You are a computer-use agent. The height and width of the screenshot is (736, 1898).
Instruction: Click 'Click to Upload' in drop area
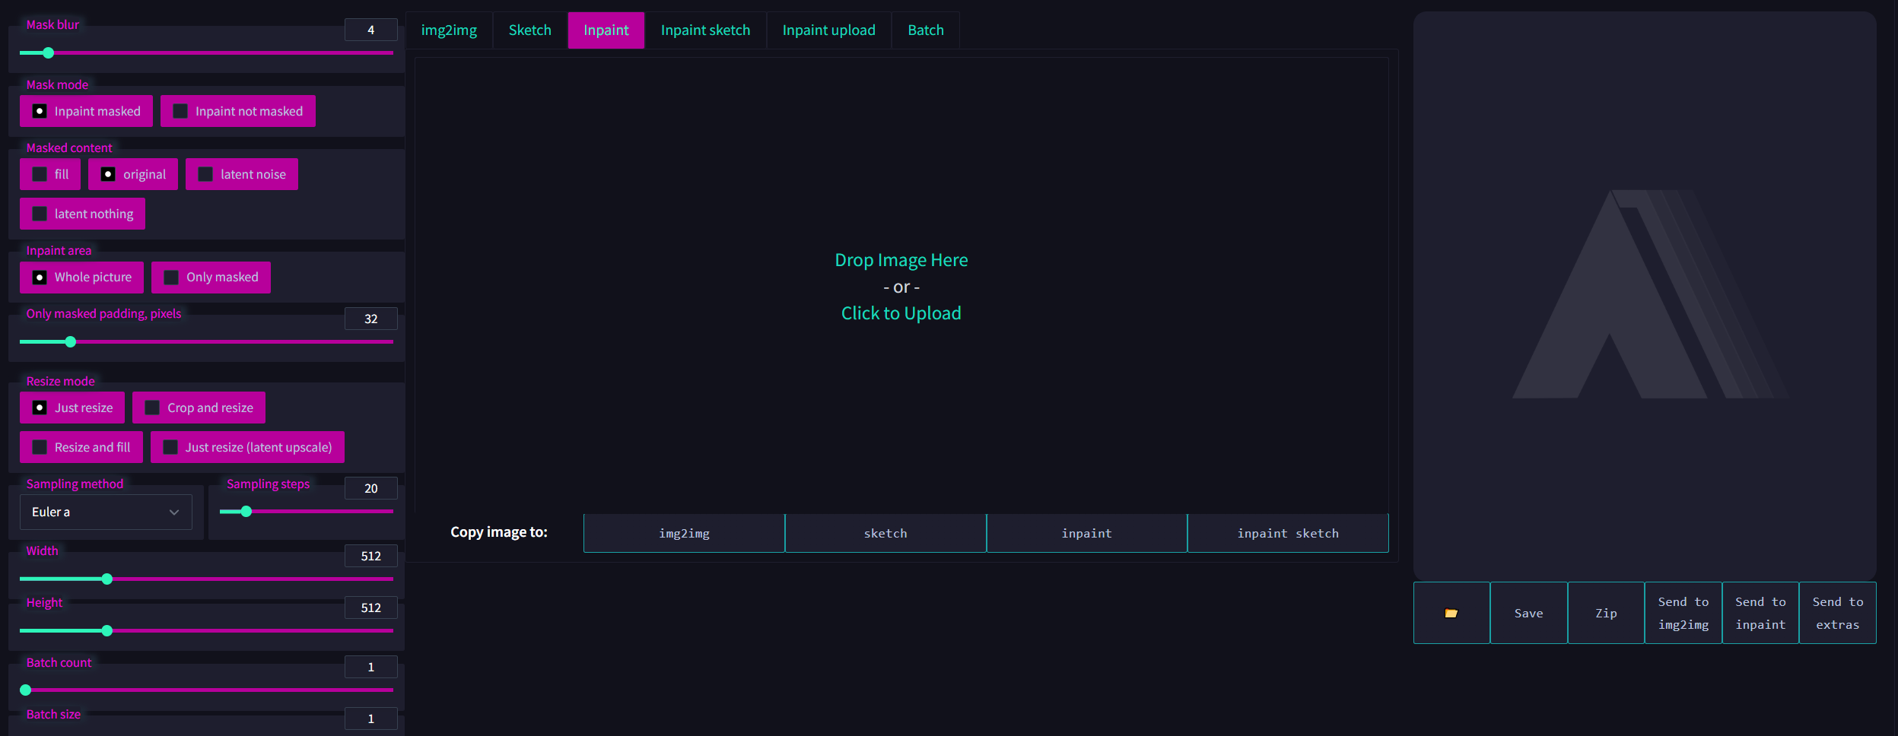[901, 313]
